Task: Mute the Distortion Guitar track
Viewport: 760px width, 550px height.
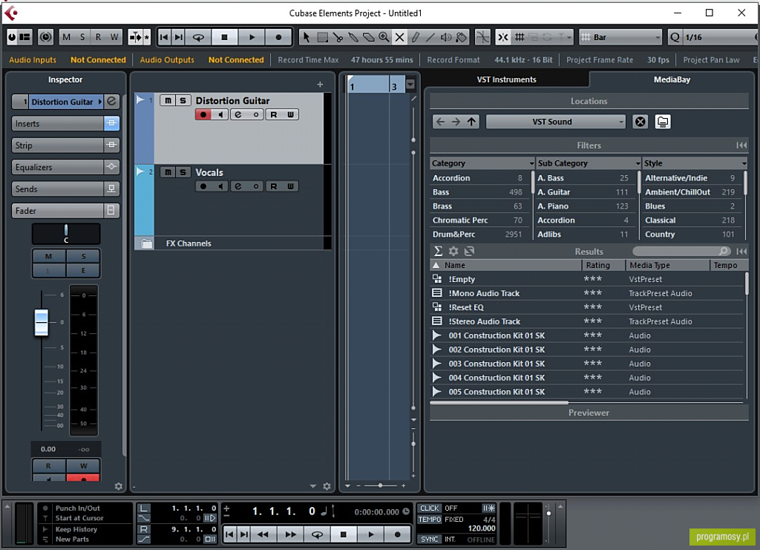Action: click(168, 100)
